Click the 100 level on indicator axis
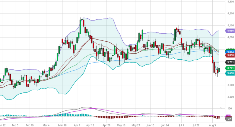The height and width of the screenshot is (127, 235). [x=229, y=108]
